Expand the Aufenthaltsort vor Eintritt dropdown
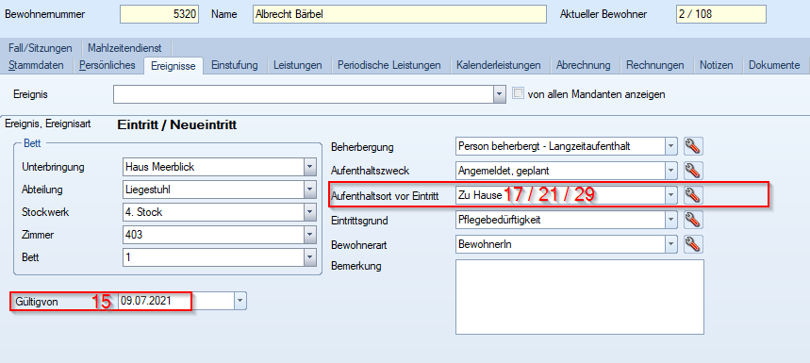Image resolution: width=810 pixels, height=363 pixels. pos(670,194)
